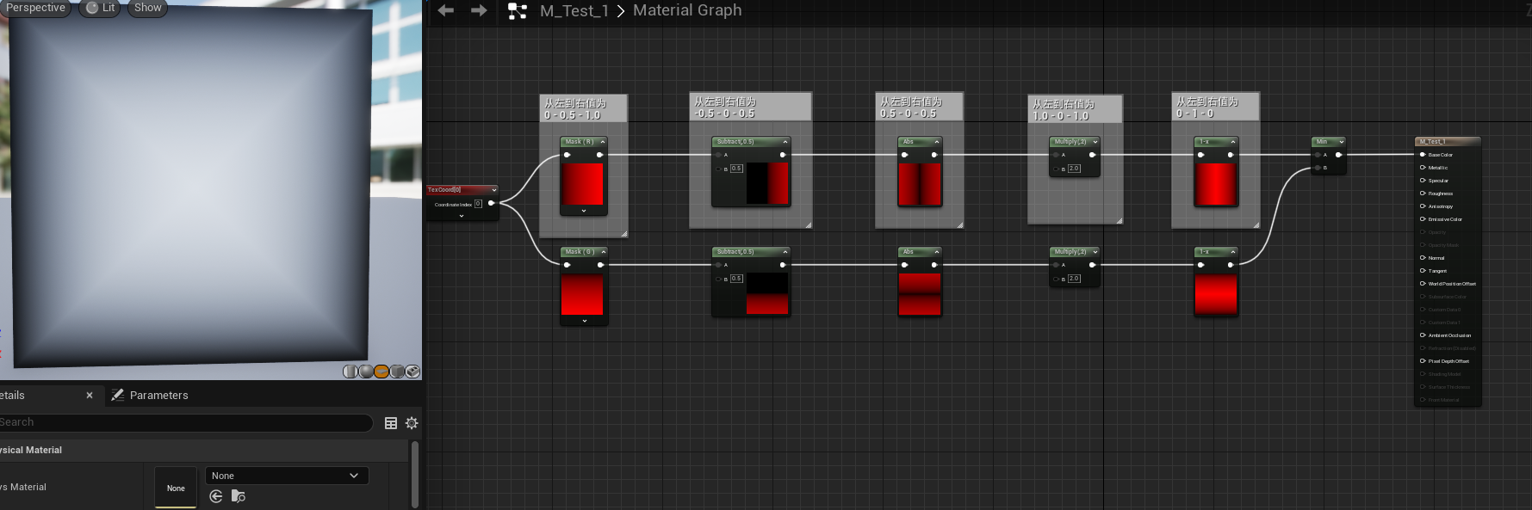Click M_Test_1 in the breadcrumb
The width and height of the screenshot is (1532, 510).
[x=574, y=10]
